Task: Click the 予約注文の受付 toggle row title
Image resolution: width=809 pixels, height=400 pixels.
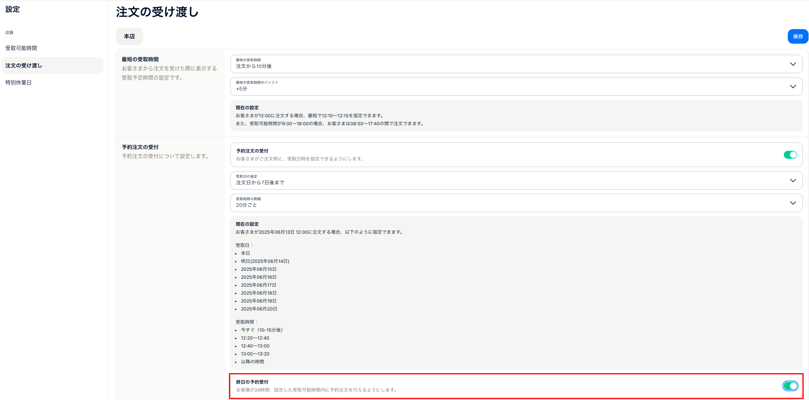Action: pos(252,151)
